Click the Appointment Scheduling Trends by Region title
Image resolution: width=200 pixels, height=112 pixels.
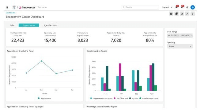coord(25,107)
